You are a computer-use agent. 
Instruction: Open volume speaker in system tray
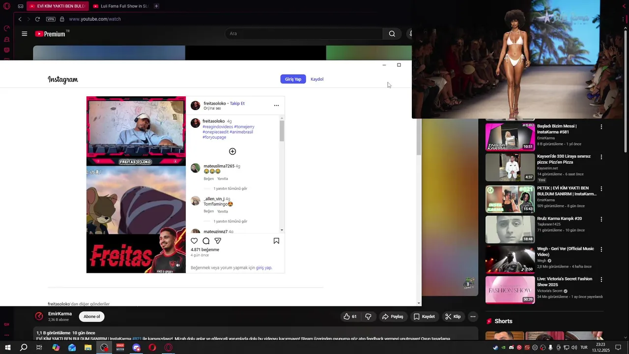coord(573,348)
